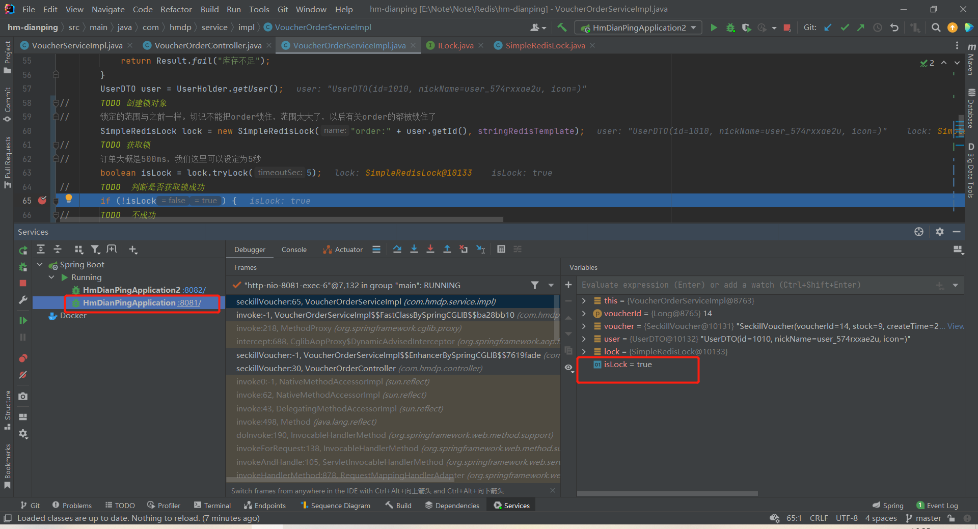Start debugging with the bug icon
This screenshot has height=529, width=978.
pos(730,27)
